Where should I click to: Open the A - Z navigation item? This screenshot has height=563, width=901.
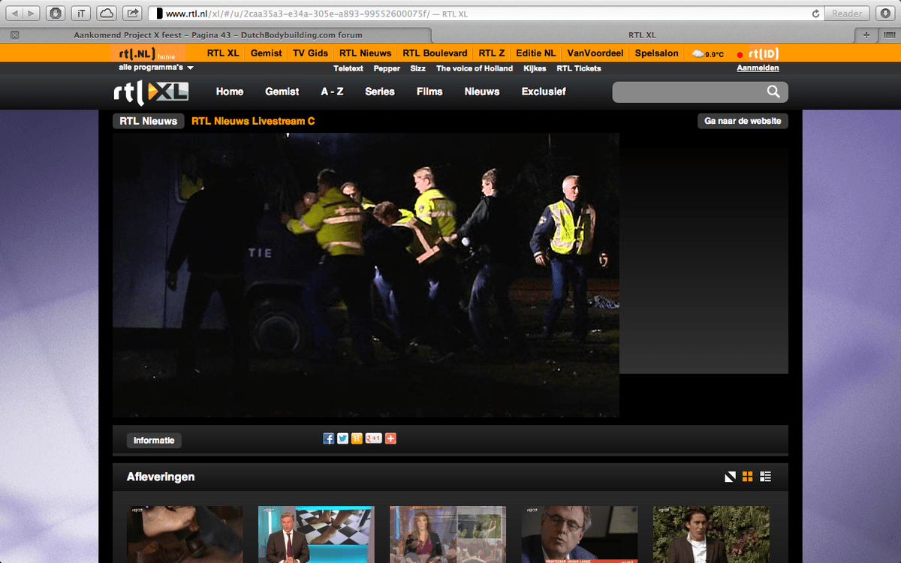click(x=332, y=92)
